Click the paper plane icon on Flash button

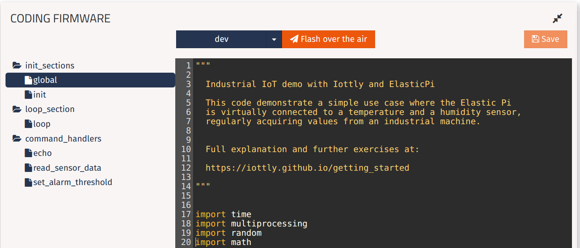295,39
